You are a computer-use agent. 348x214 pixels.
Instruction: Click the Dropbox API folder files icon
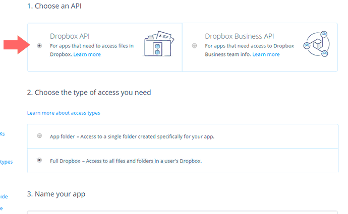[x=158, y=44]
